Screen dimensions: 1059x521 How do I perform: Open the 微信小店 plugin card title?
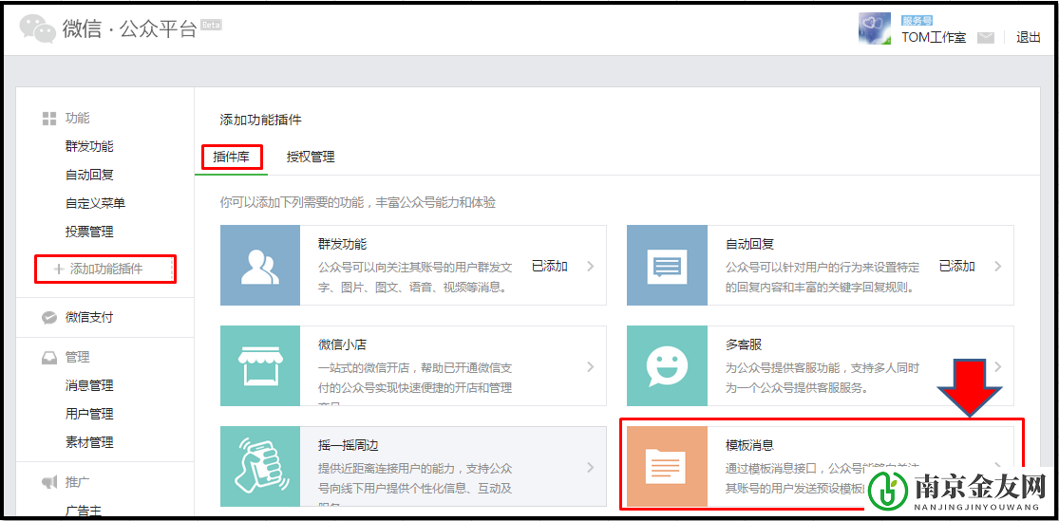pyautogui.click(x=342, y=344)
